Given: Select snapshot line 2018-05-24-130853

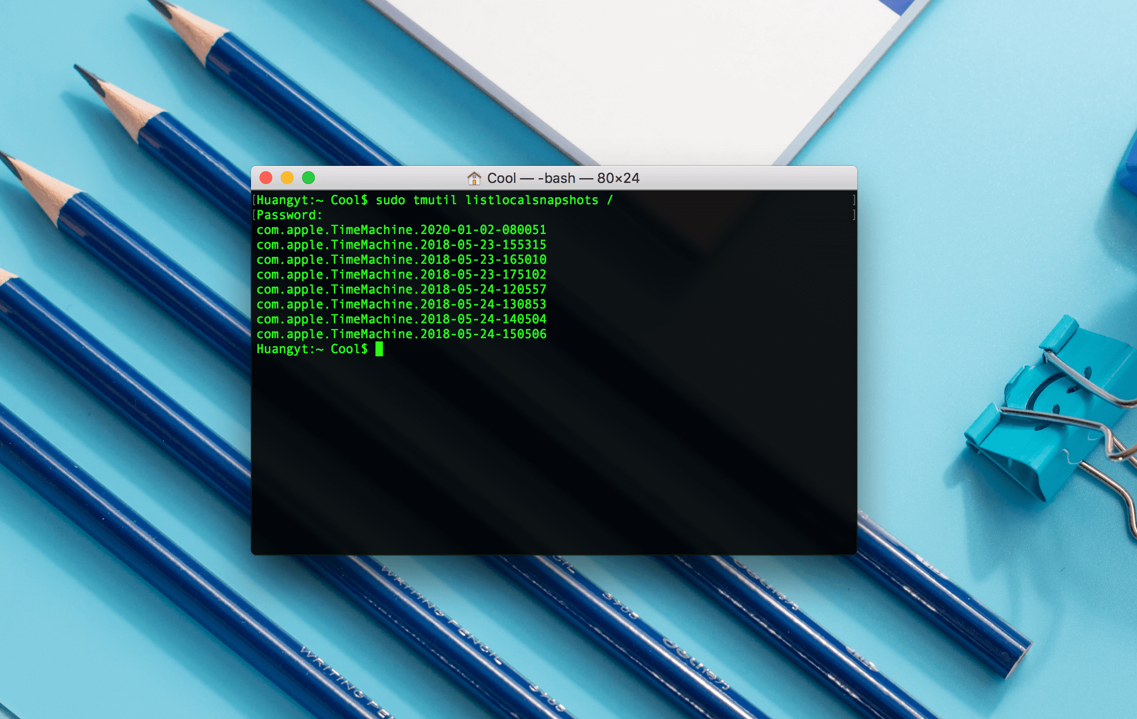Looking at the screenshot, I should [x=402, y=304].
